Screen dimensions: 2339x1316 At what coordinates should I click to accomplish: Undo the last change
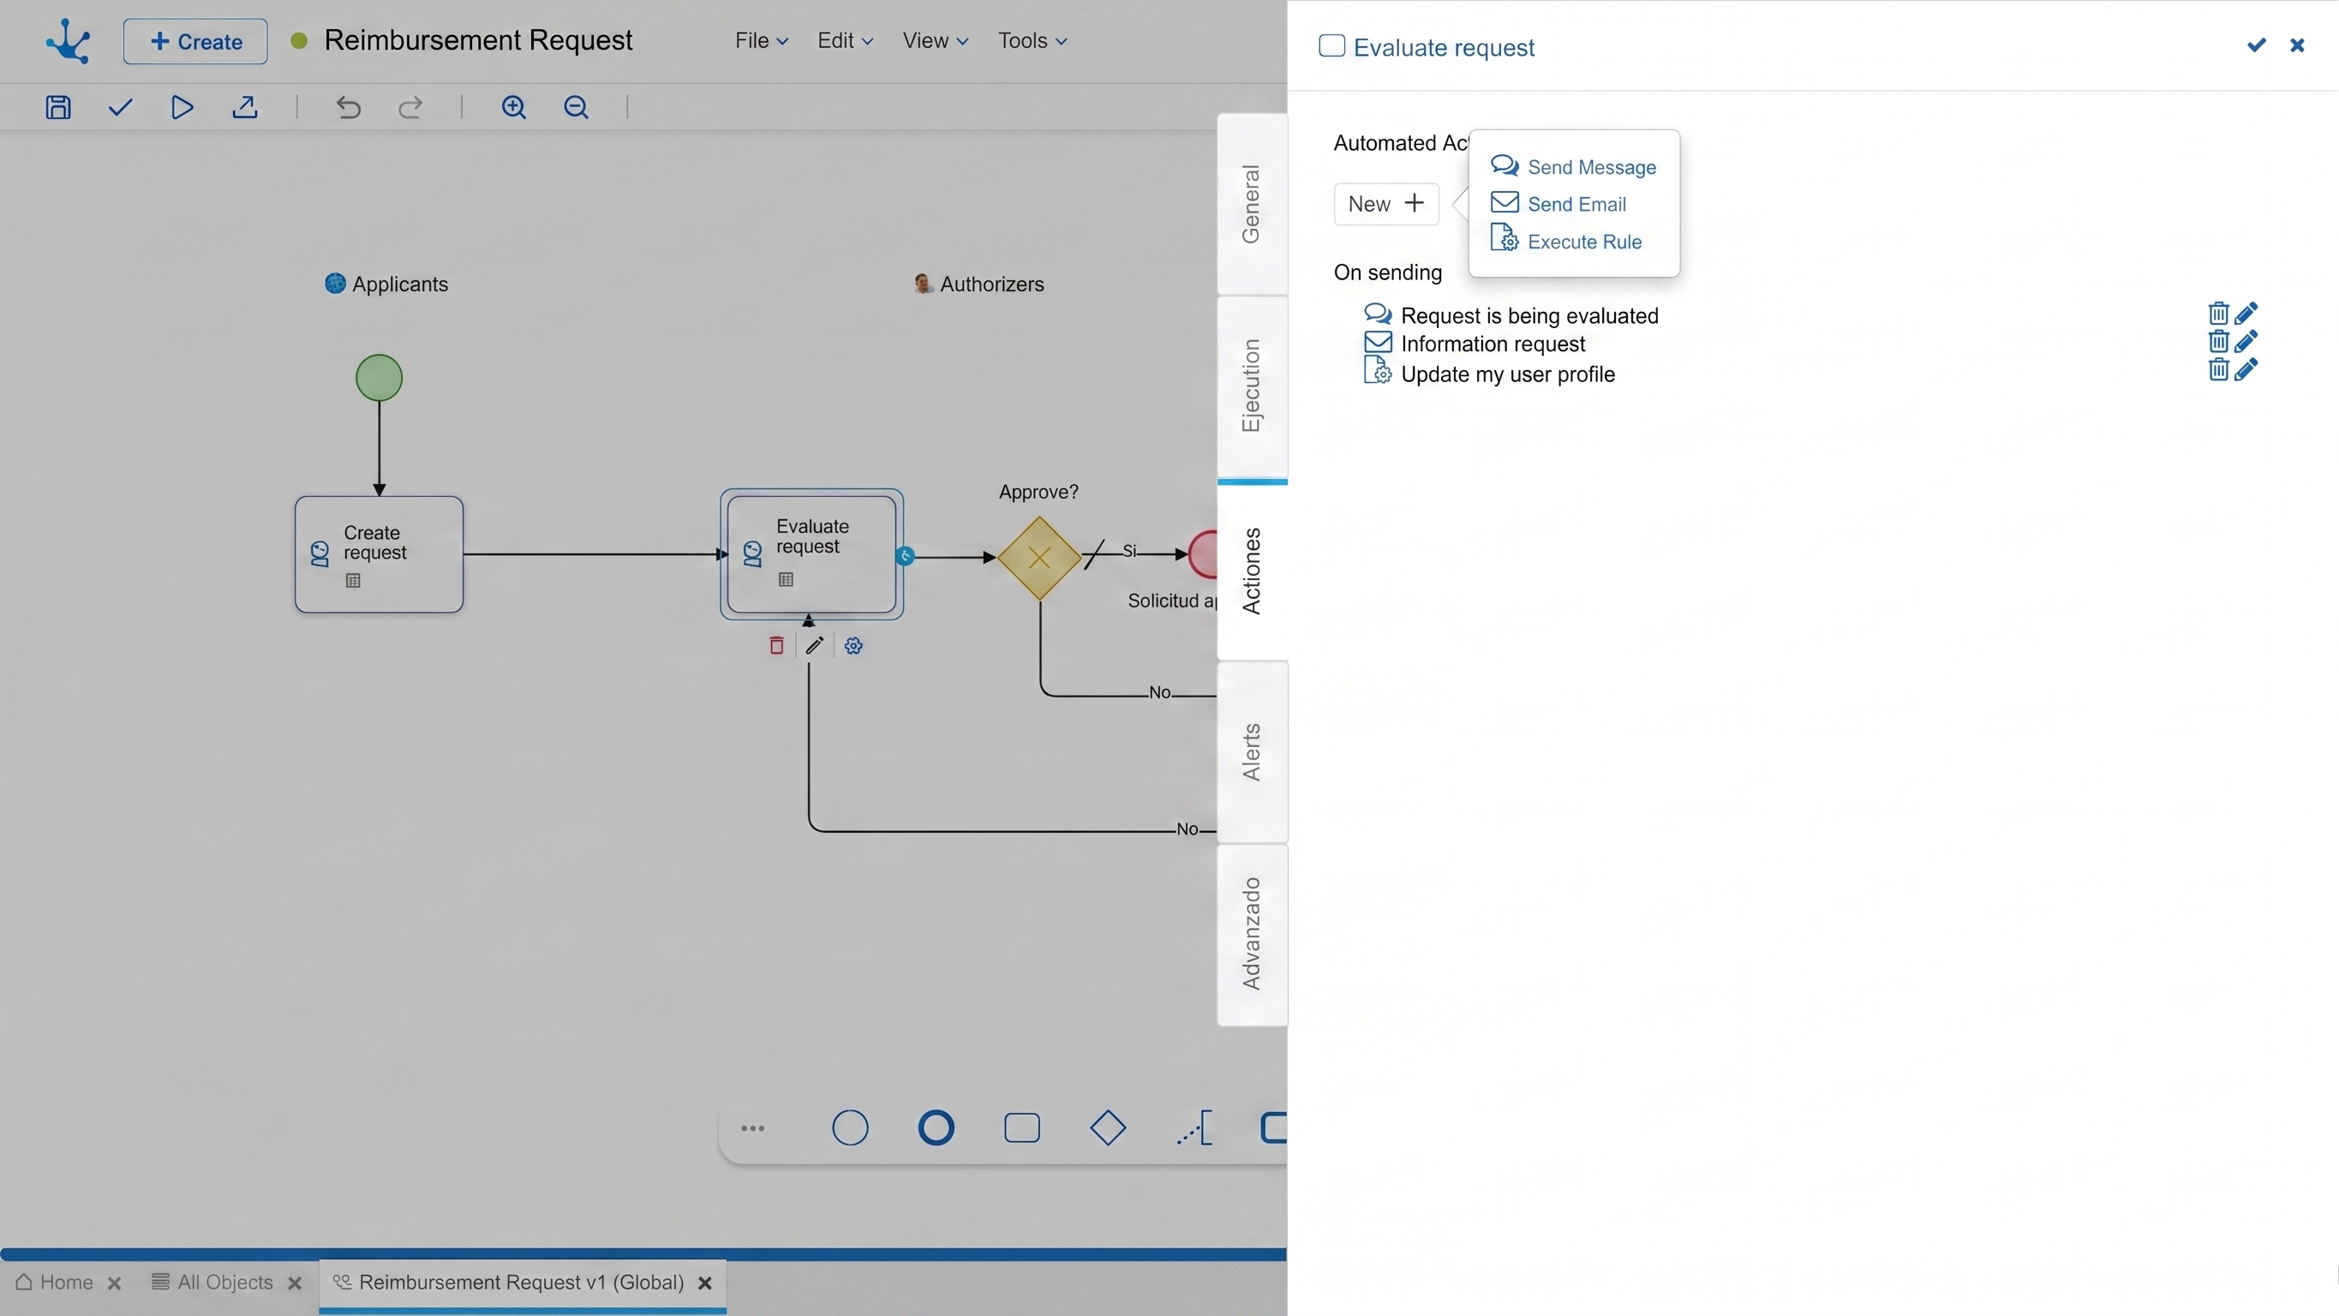point(349,107)
